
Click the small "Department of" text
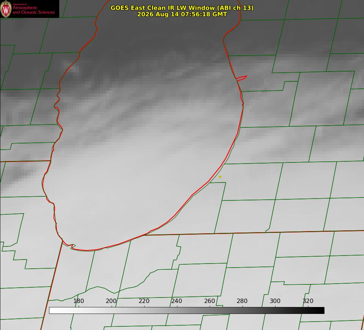20,4
